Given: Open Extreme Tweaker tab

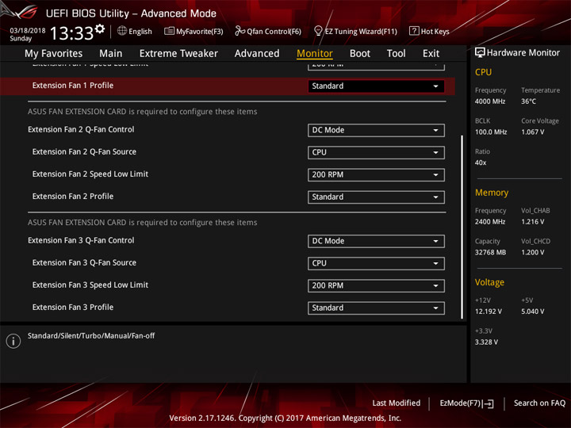Looking at the screenshot, I should tap(178, 54).
